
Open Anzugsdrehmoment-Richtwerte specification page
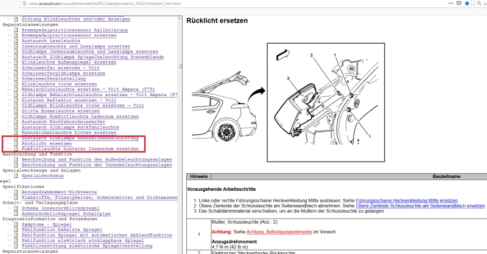click(x=58, y=192)
